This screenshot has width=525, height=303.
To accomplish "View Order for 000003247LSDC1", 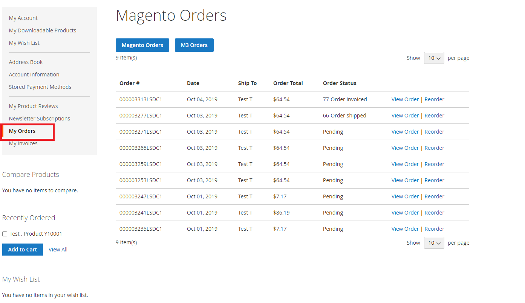I will (x=405, y=196).
